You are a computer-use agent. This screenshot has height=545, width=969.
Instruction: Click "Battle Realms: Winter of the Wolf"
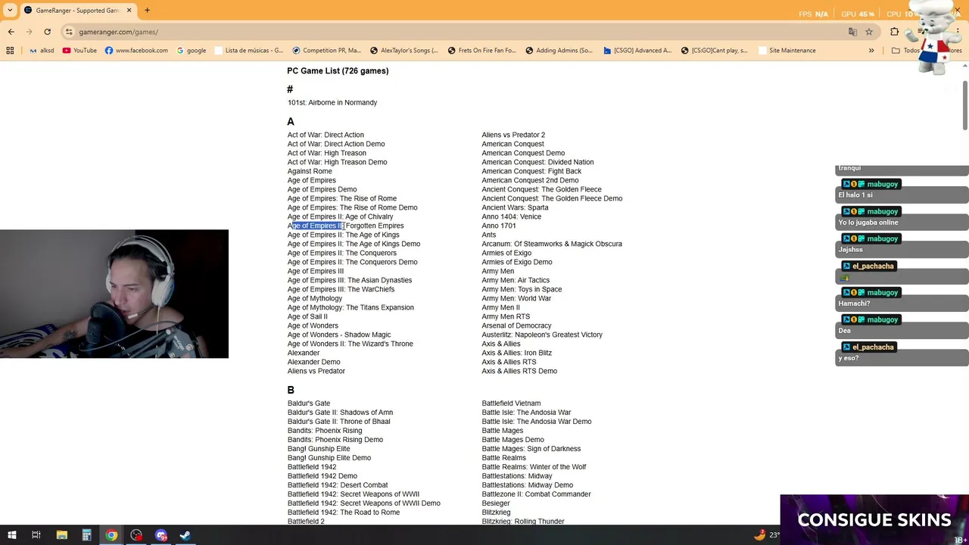click(534, 467)
